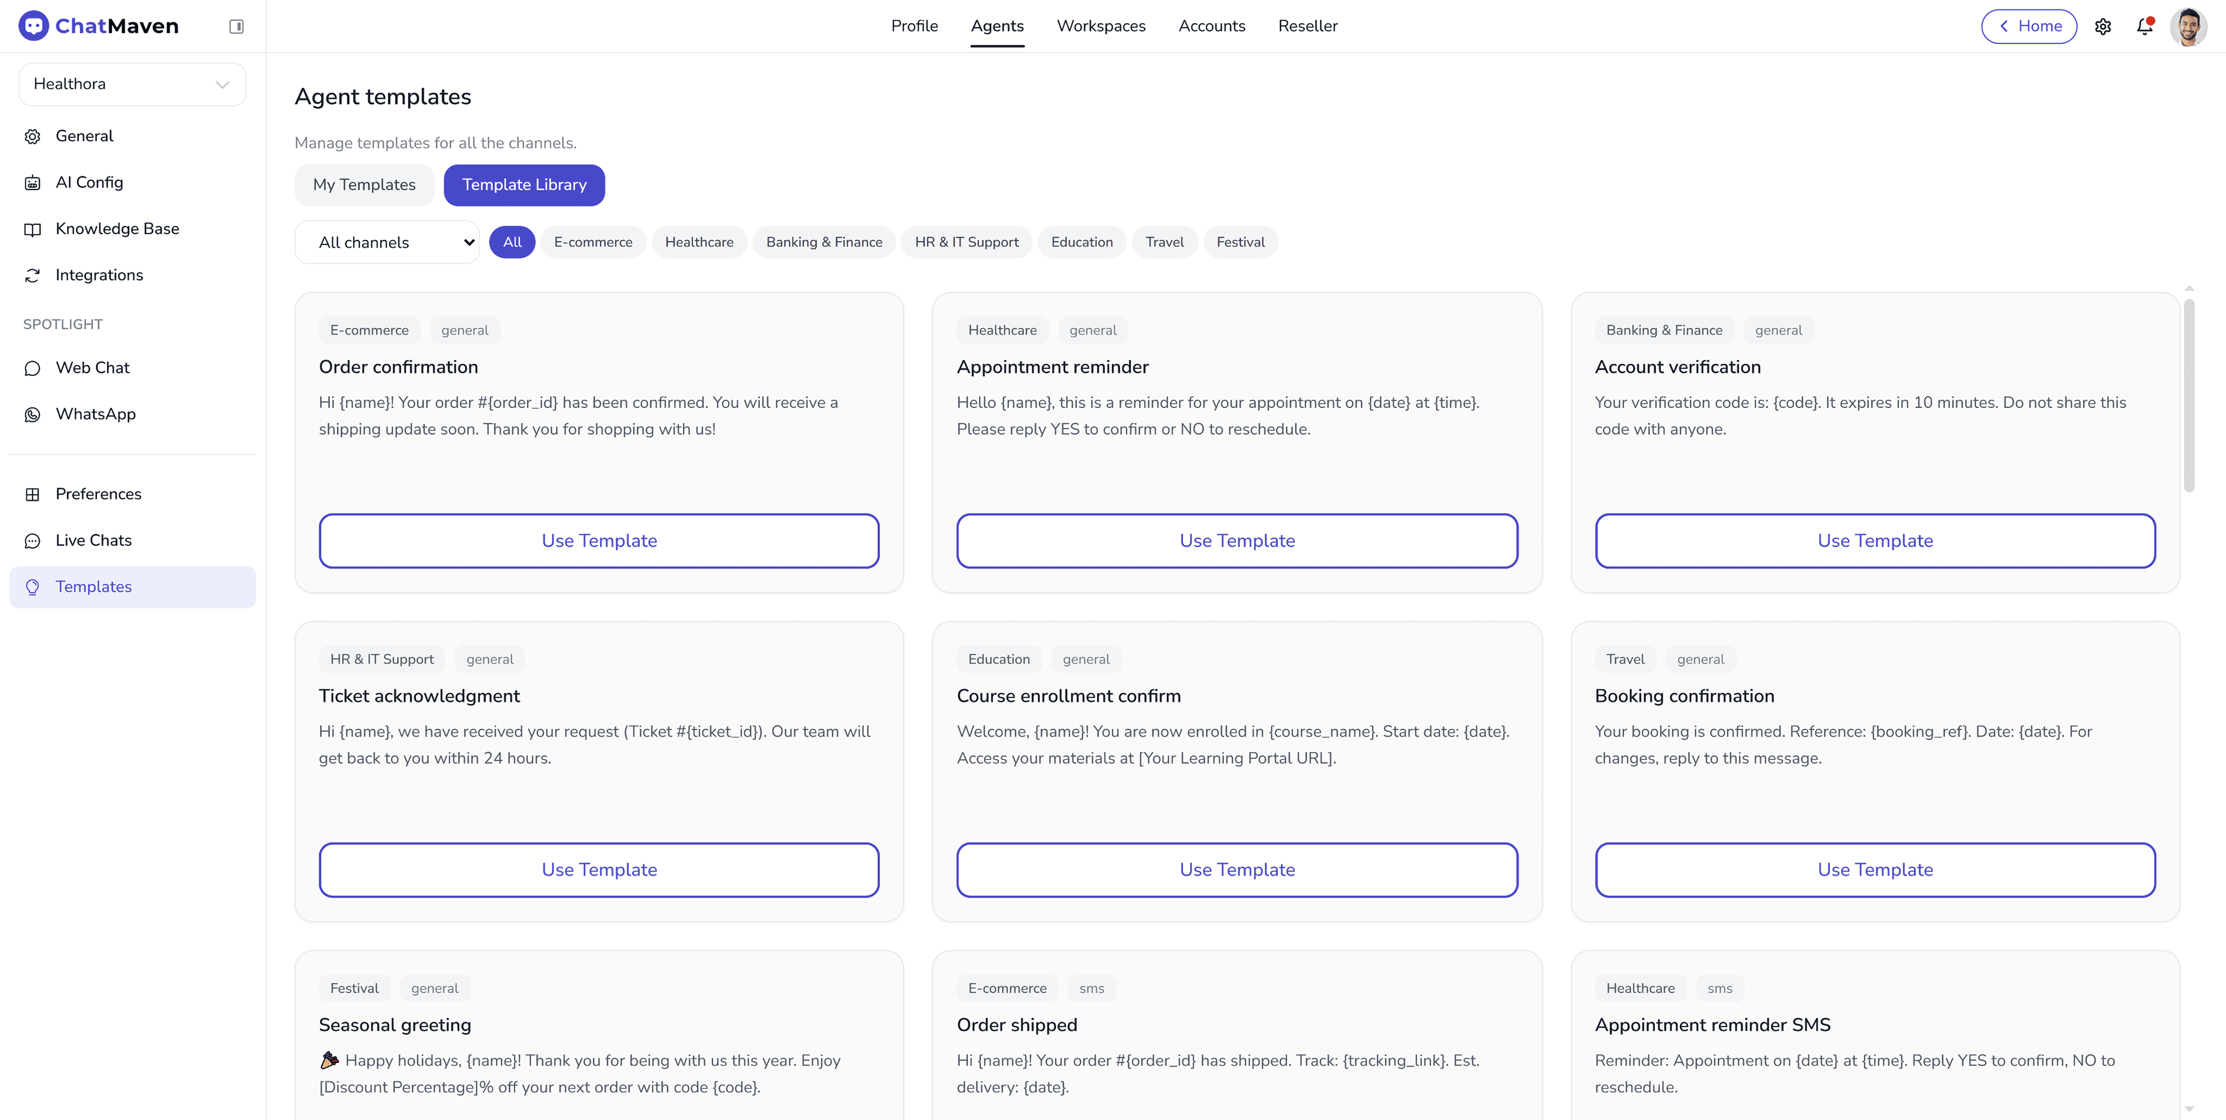Open the Knowledge Base section
This screenshot has width=2226, height=1120.
(x=117, y=228)
